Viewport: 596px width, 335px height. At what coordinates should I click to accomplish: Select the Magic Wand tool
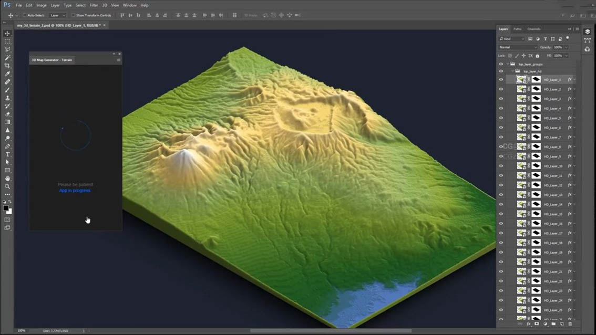tap(7, 58)
